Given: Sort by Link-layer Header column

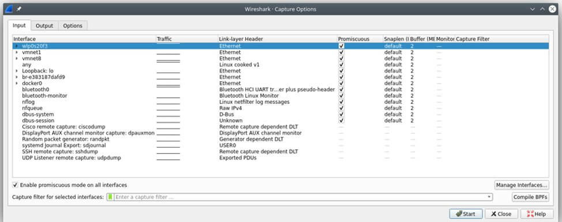Looking at the screenshot, I should tap(278, 39).
